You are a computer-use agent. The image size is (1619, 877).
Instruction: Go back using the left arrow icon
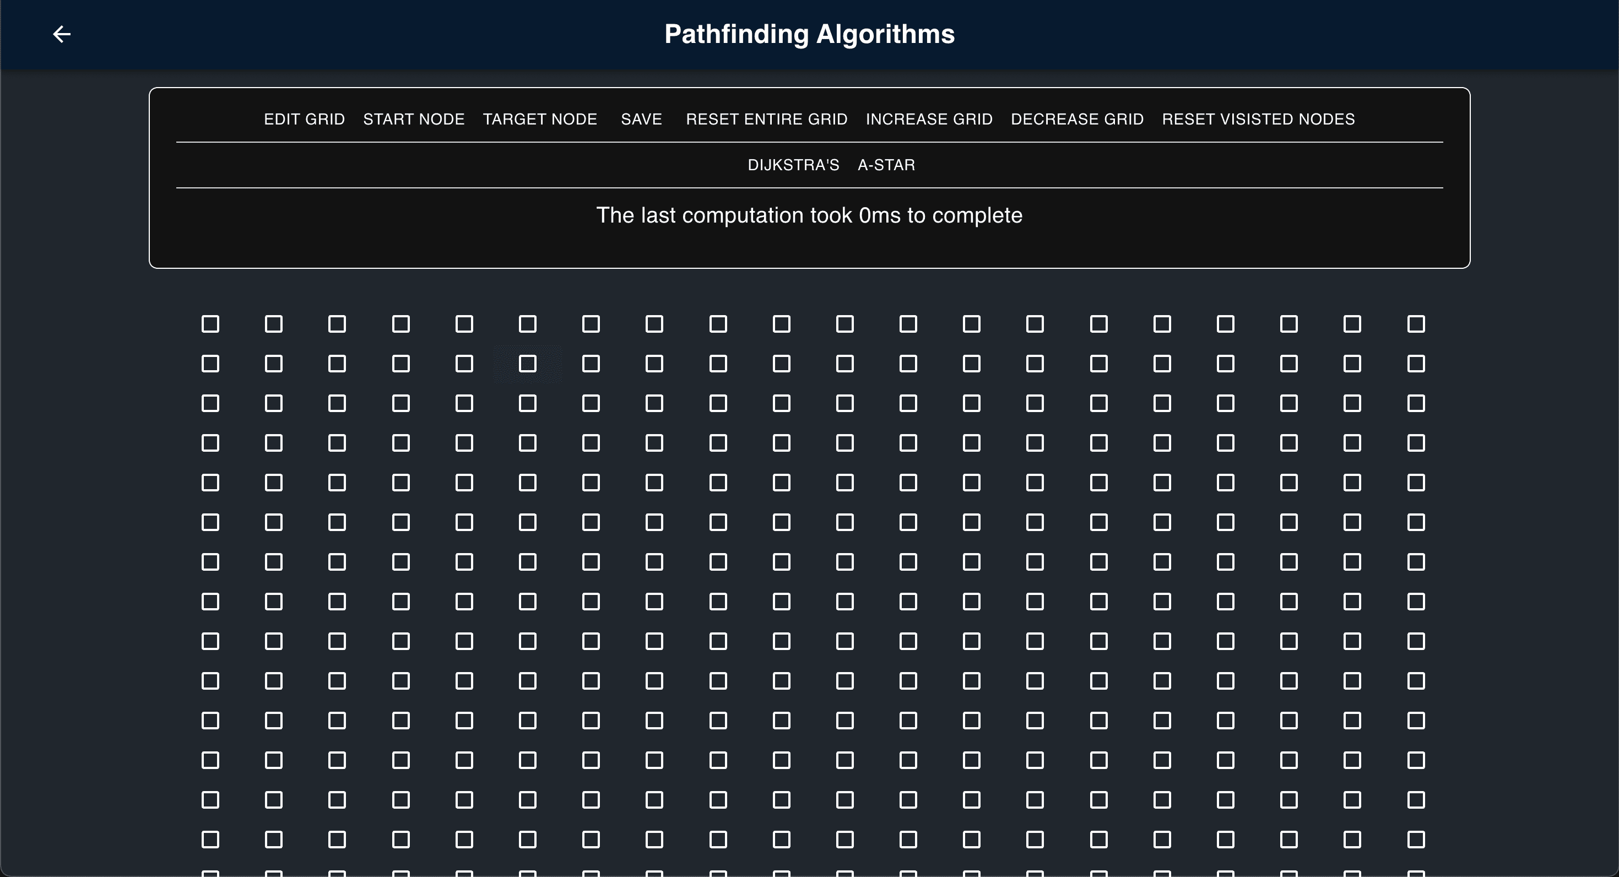click(62, 34)
